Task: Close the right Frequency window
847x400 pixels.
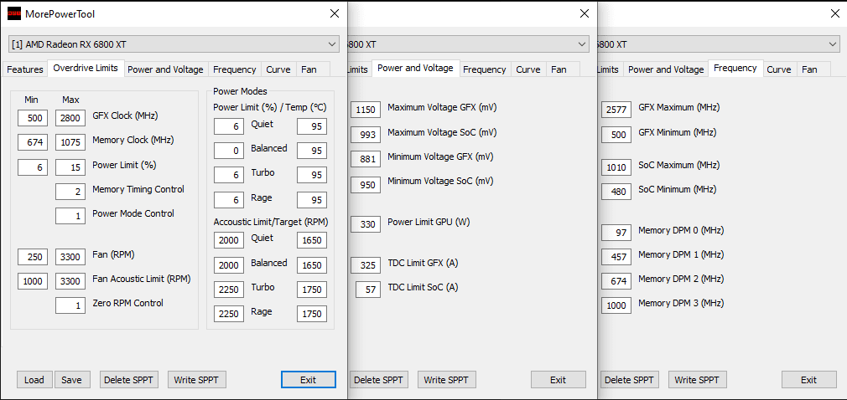Action: pyautogui.click(x=835, y=14)
